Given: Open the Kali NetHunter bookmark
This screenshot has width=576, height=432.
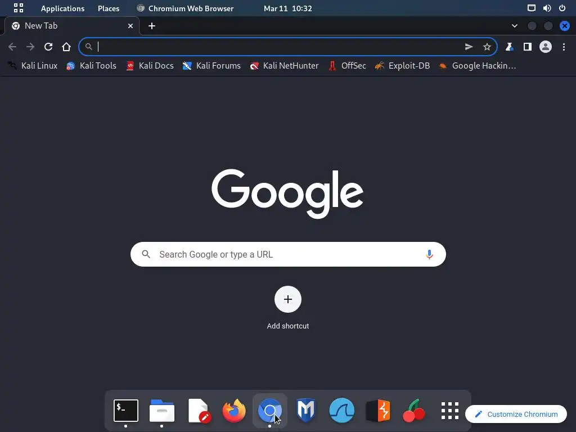Looking at the screenshot, I should click(284, 66).
